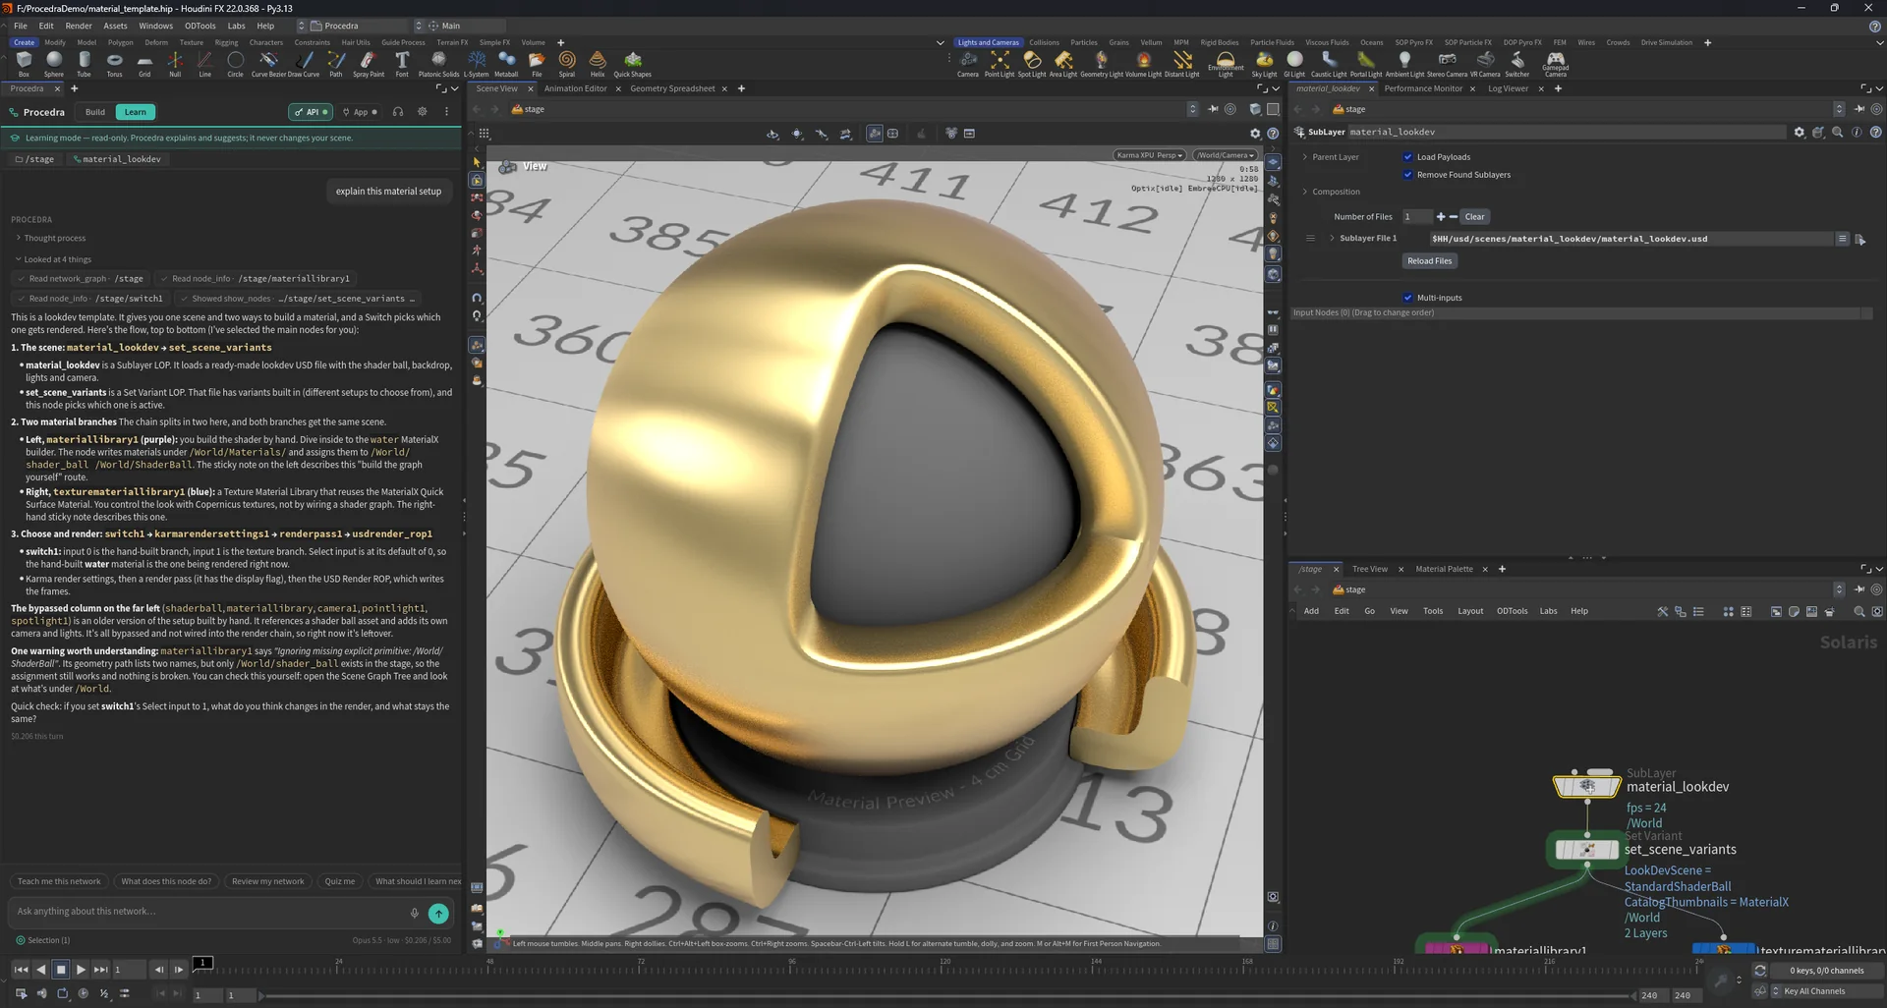
Task: Click the frame 1 marker on the timeline
Action: [201, 963]
